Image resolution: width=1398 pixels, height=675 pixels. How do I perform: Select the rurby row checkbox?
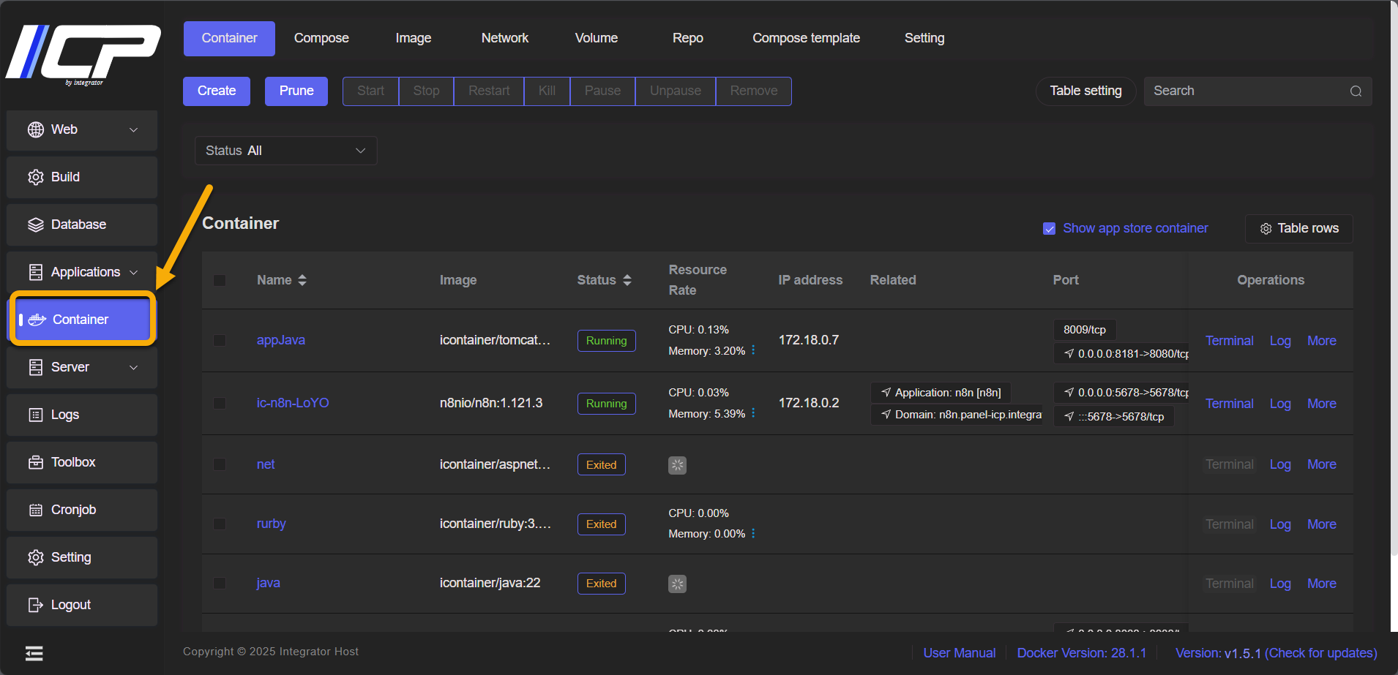(x=220, y=524)
